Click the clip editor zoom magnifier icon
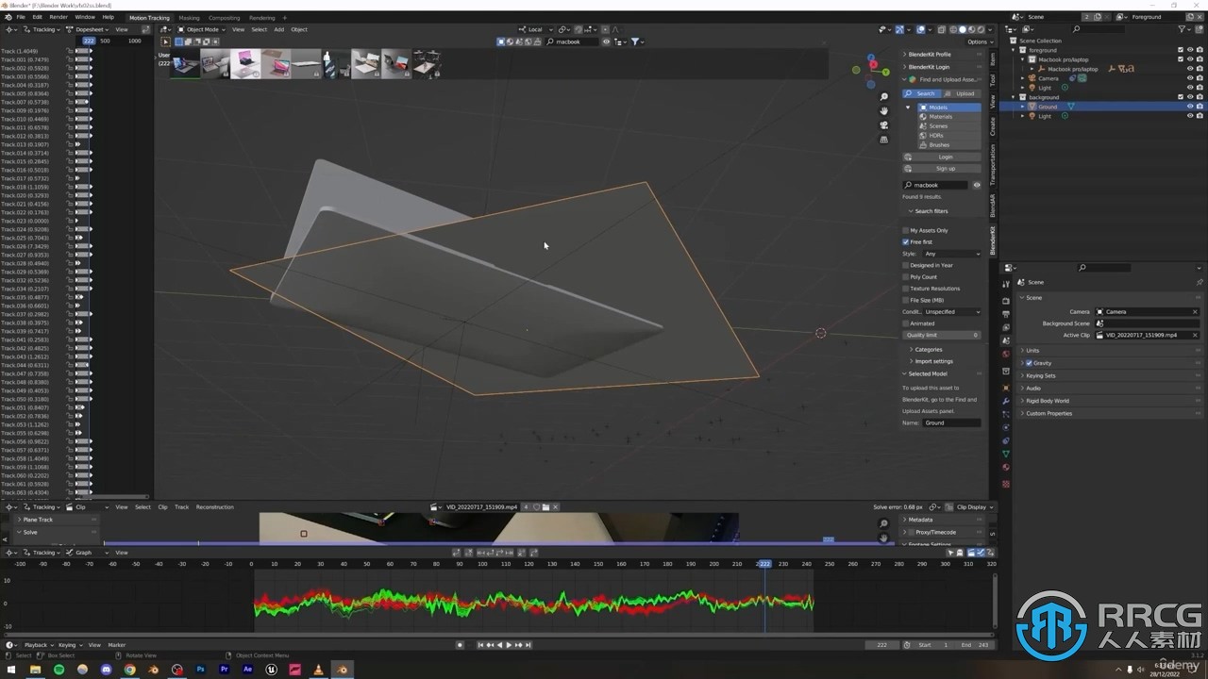This screenshot has width=1208, height=679. 883,524
